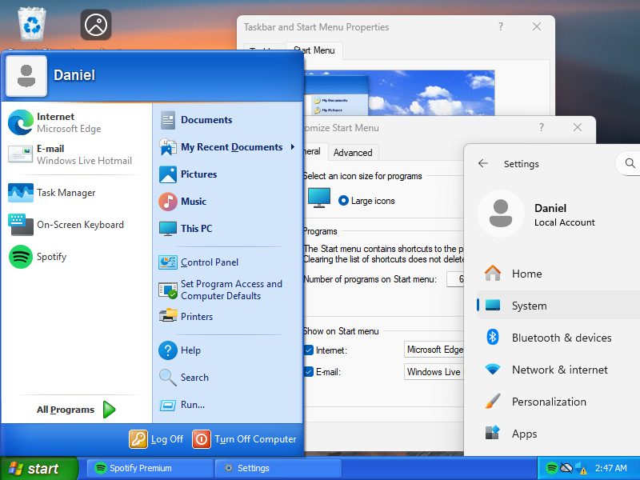The width and height of the screenshot is (640, 480).
Task: Go back using the Settings back arrow
Action: [x=483, y=164]
